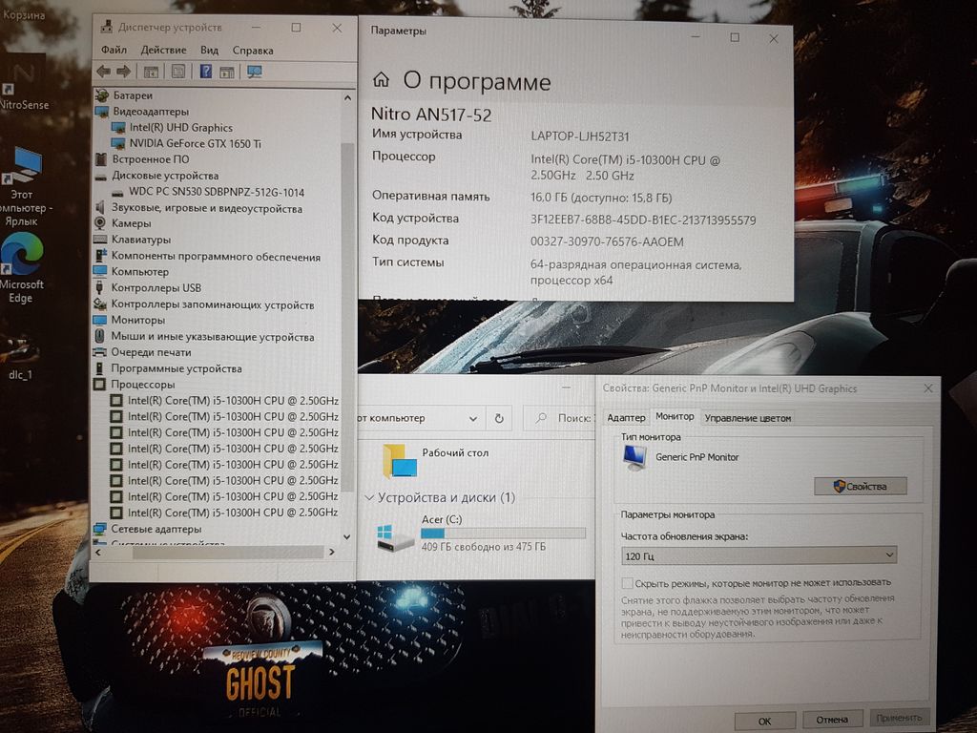Image resolution: width=977 pixels, height=733 pixels.
Task: Switch to the Управление цветом tab
Action: 747,418
